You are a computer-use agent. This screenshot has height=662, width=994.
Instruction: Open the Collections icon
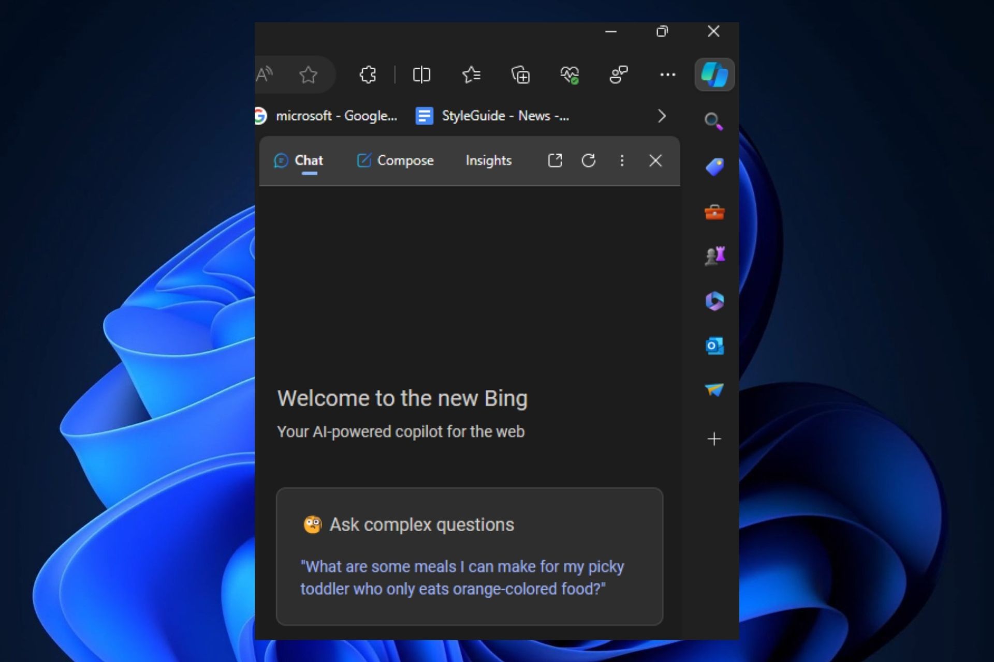point(520,75)
